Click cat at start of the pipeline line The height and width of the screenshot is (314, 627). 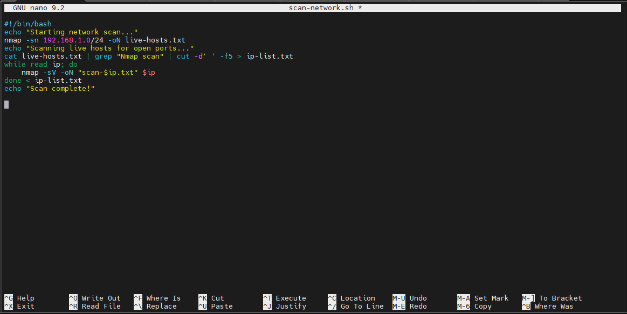pyautogui.click(x=11, y=56)
